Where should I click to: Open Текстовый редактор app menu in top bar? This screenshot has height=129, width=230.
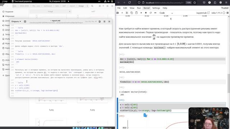(22, 1)
